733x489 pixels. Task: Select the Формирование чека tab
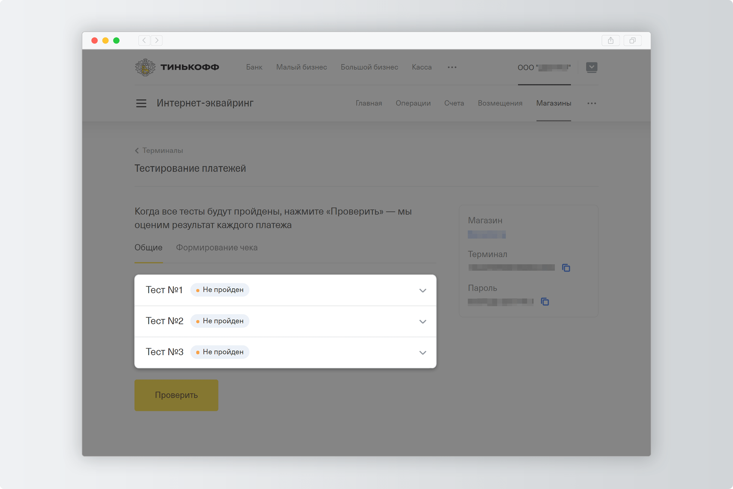[x=216, y=247]
